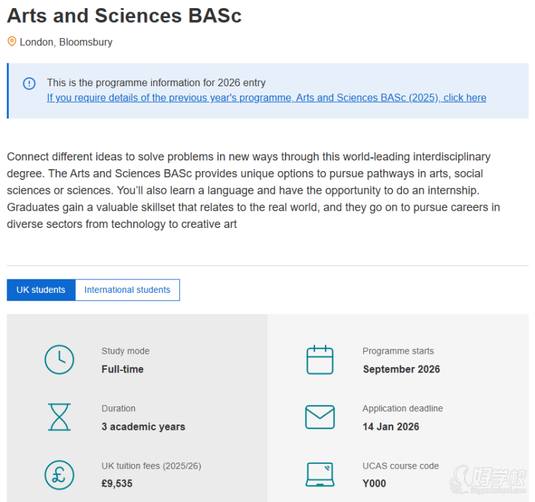Click the laptop icon for UCAS course code
This screenshot has width=535, height=502.
coord(320,475)
